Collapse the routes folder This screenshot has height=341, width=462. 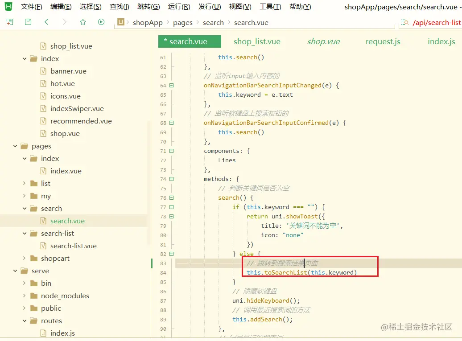pos(25,320)
